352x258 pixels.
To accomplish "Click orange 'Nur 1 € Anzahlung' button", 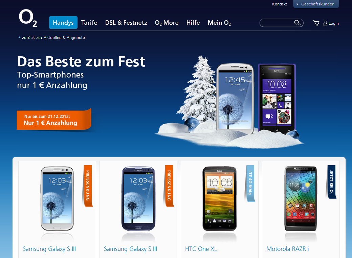I will click(54, 120).
